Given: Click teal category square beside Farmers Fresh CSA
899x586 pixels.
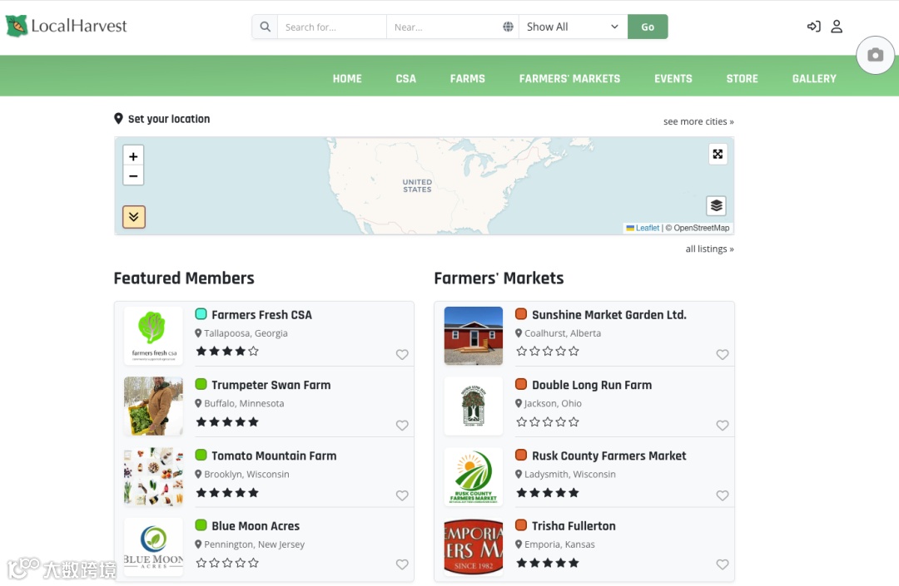Looking at the screenshot, I should [201, 313].
